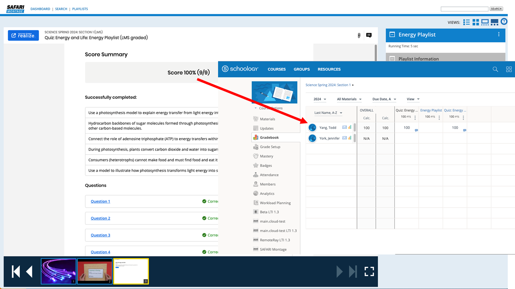
Task: Open Schoology GROUPS menu
Action: [x=302, y=69]
